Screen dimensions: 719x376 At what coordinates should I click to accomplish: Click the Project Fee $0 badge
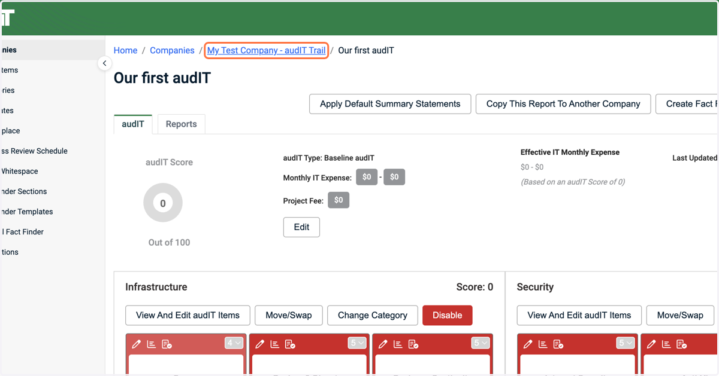click(x=339, y=200)
